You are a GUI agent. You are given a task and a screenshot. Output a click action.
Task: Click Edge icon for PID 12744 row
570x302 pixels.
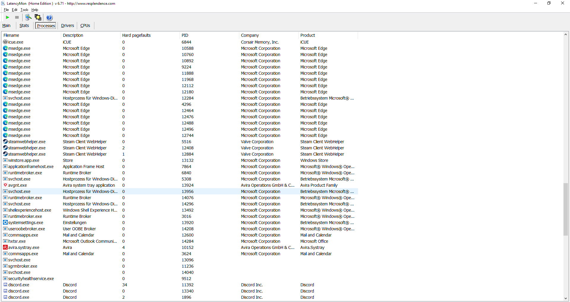5,135
